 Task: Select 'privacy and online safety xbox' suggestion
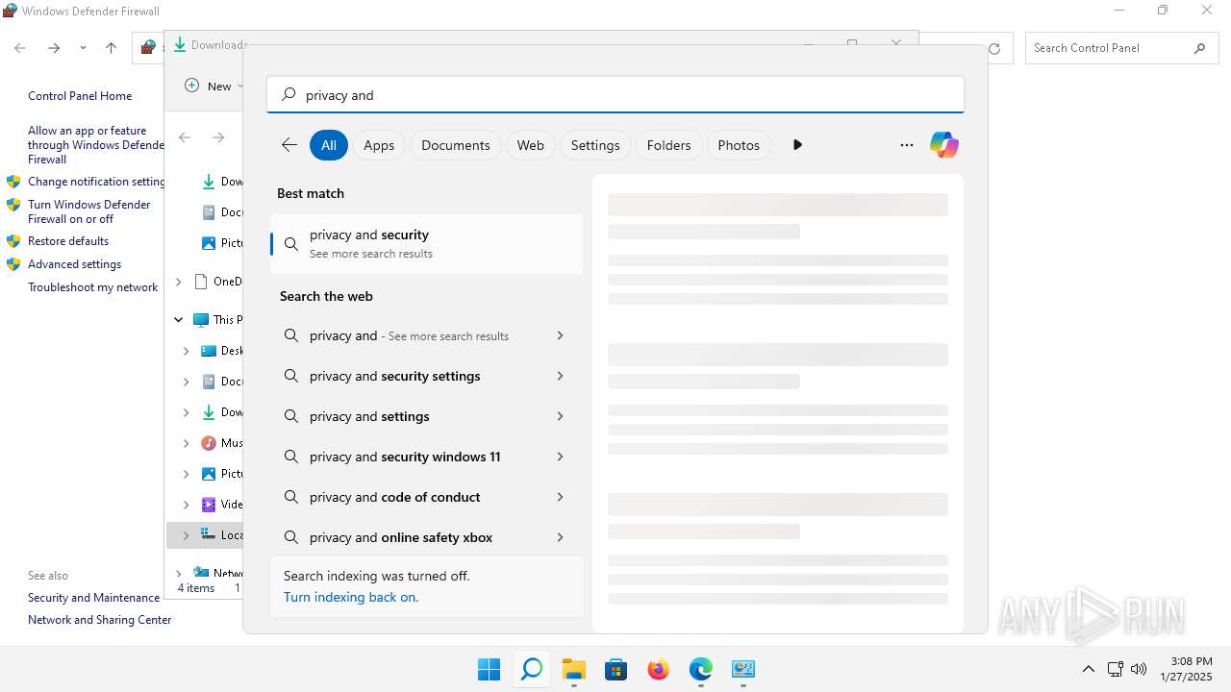(427, 537)
